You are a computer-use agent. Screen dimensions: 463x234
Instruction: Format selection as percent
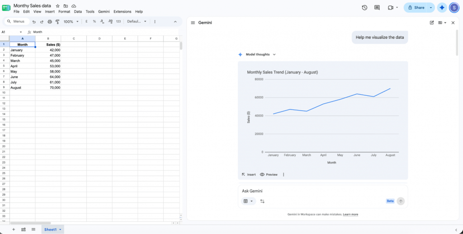tap(94, 22)
